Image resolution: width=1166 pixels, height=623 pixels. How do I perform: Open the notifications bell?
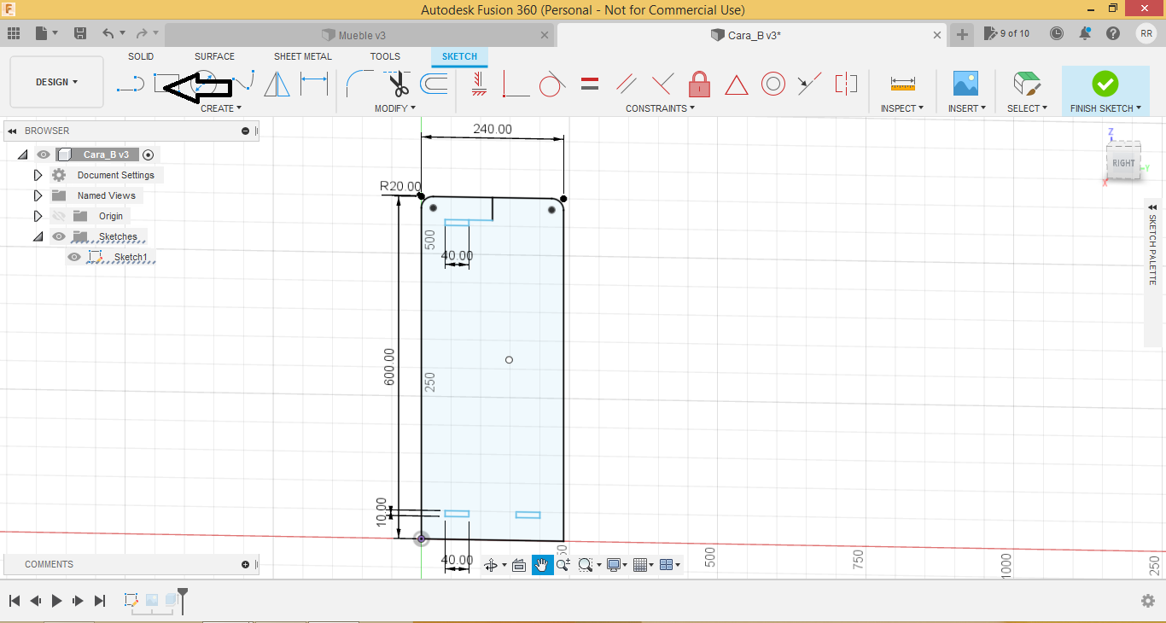coord(1085,33)
